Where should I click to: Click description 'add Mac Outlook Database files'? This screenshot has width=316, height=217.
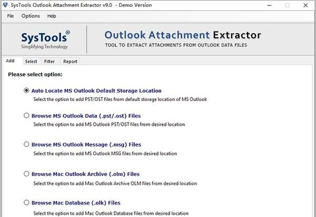point(111,213)
